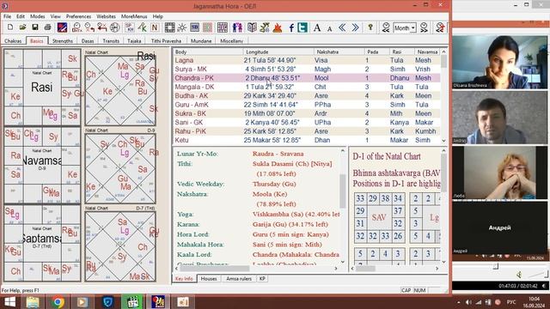
Task: Decrease font size with small A icon
Action: pos(329,28)
